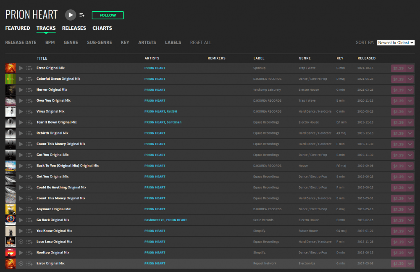The width and height of the screenshot is (420, 272).
Task: Open the BPM filter
Action: [50, 42]
